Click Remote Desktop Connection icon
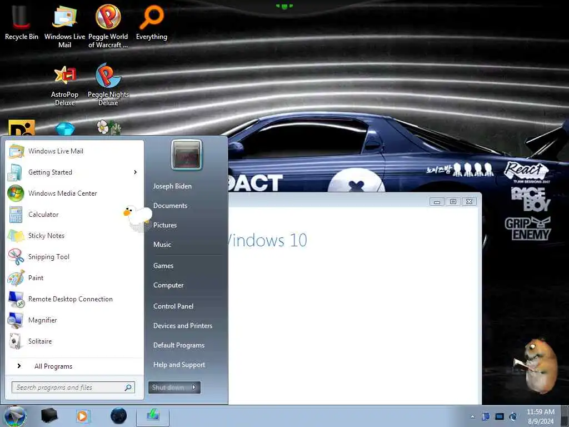 pos(16,299)
